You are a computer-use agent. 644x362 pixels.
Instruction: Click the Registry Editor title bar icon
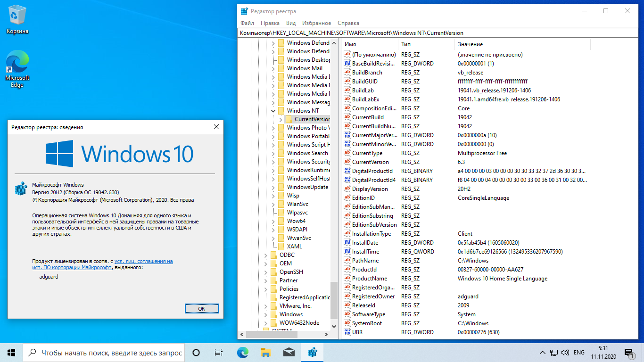[x=244, y=11]
